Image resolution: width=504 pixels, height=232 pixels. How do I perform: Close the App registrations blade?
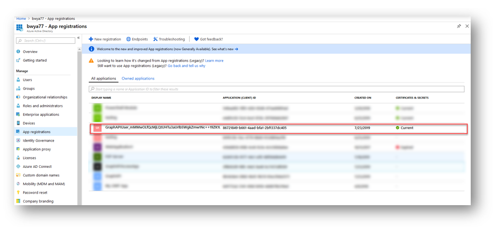click(468, 26)
